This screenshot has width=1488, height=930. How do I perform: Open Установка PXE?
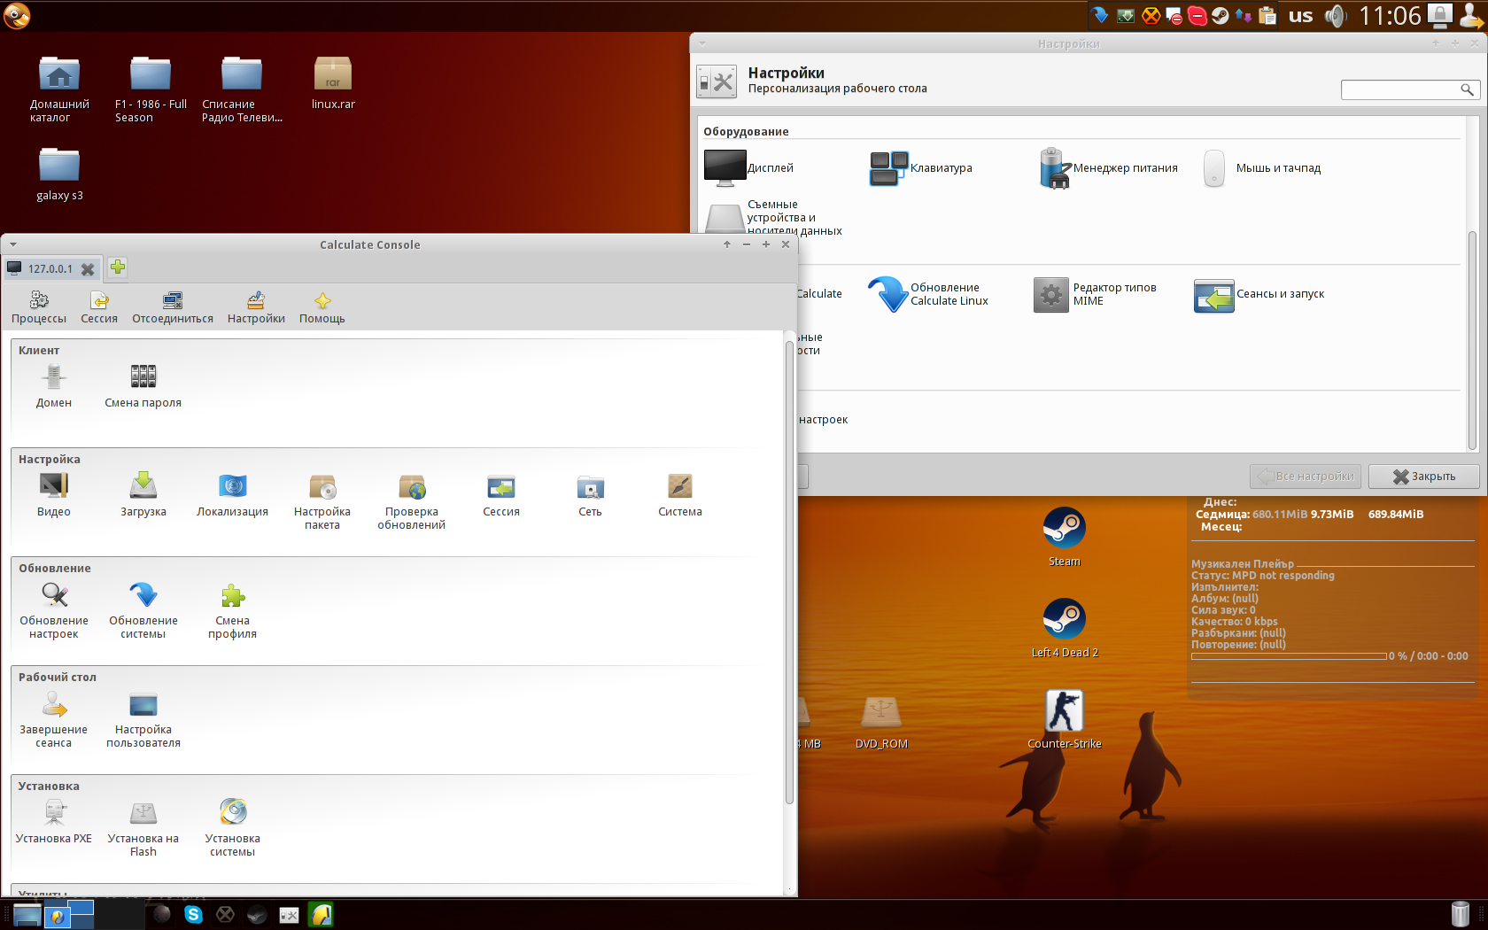(x=54, y=822)
